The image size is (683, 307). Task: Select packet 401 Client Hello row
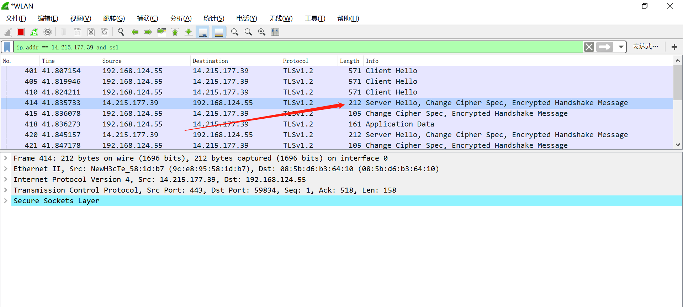tap(337, 71)
